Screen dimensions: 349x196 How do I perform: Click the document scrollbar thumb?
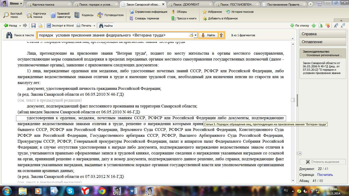293,100
